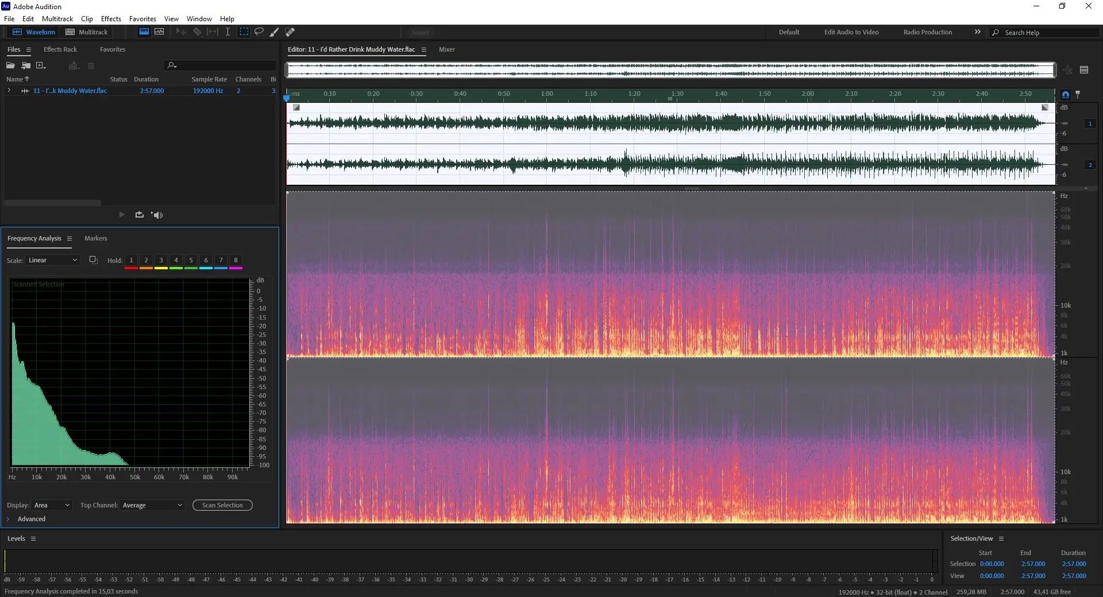Switch to the Markers tab
The image size is (1103, 597).
pyautogui.click(x=95, y=239)
